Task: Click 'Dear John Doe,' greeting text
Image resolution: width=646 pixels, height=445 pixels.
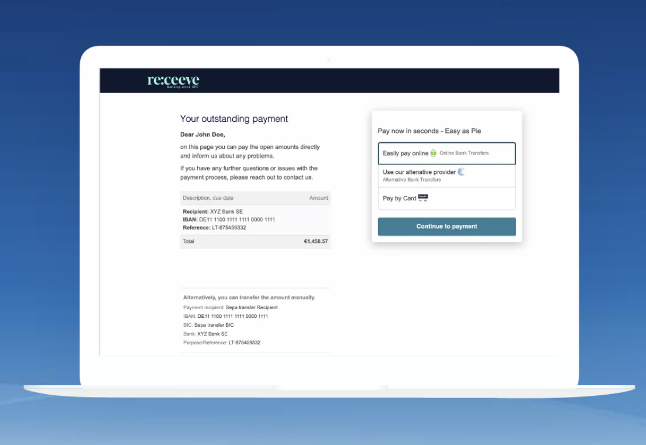Action: click(202, 135)
